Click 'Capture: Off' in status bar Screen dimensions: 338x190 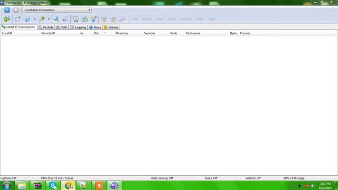[8, 178]
